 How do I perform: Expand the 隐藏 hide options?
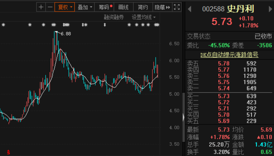tap(162, 7)
